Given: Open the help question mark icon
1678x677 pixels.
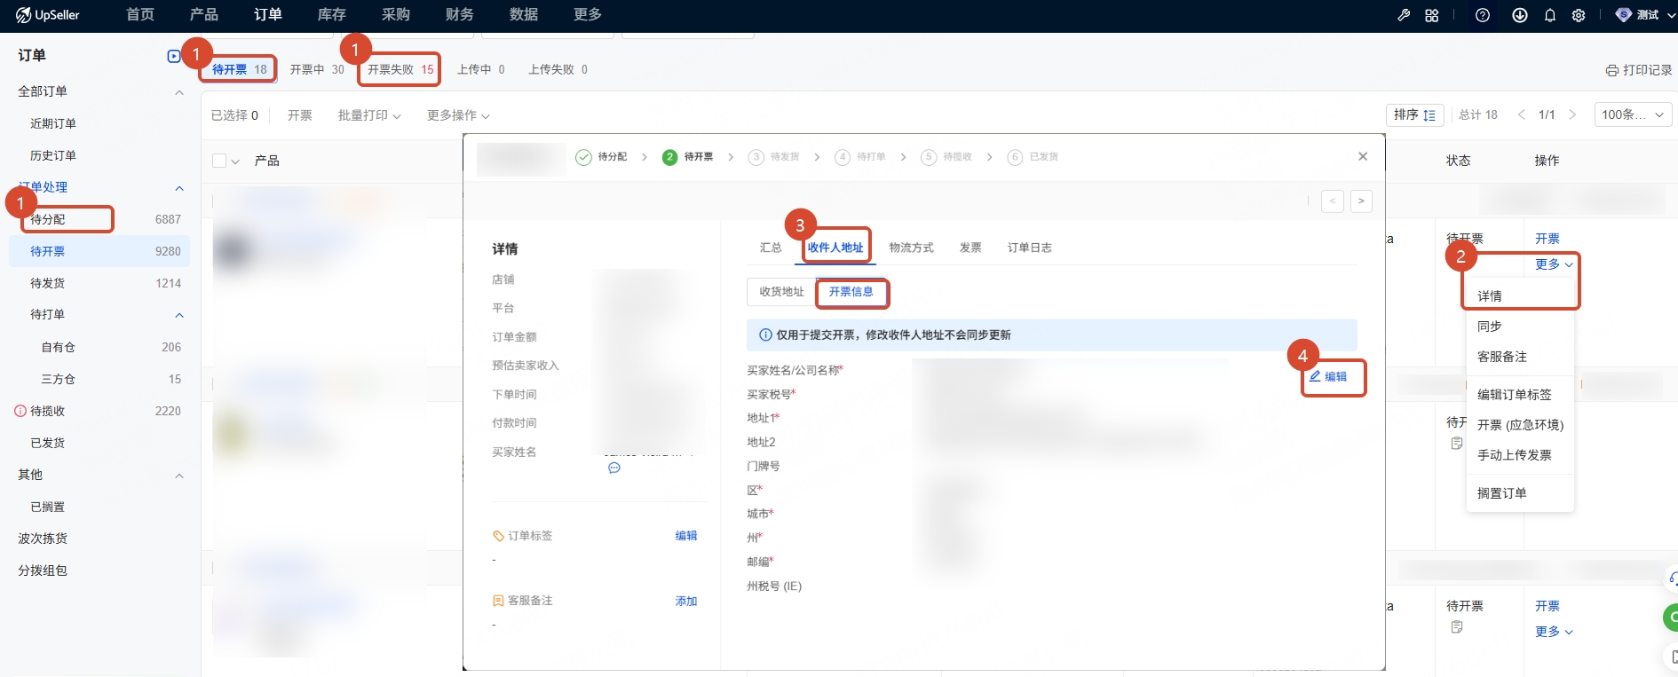Looking at the screenshot, I should click(x=1482, y=15).
